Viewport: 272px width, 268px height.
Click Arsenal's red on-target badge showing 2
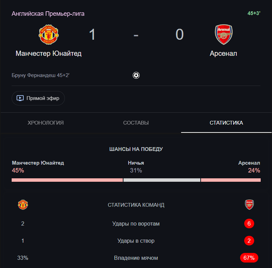pyautogui.click(x=249, y=241)
